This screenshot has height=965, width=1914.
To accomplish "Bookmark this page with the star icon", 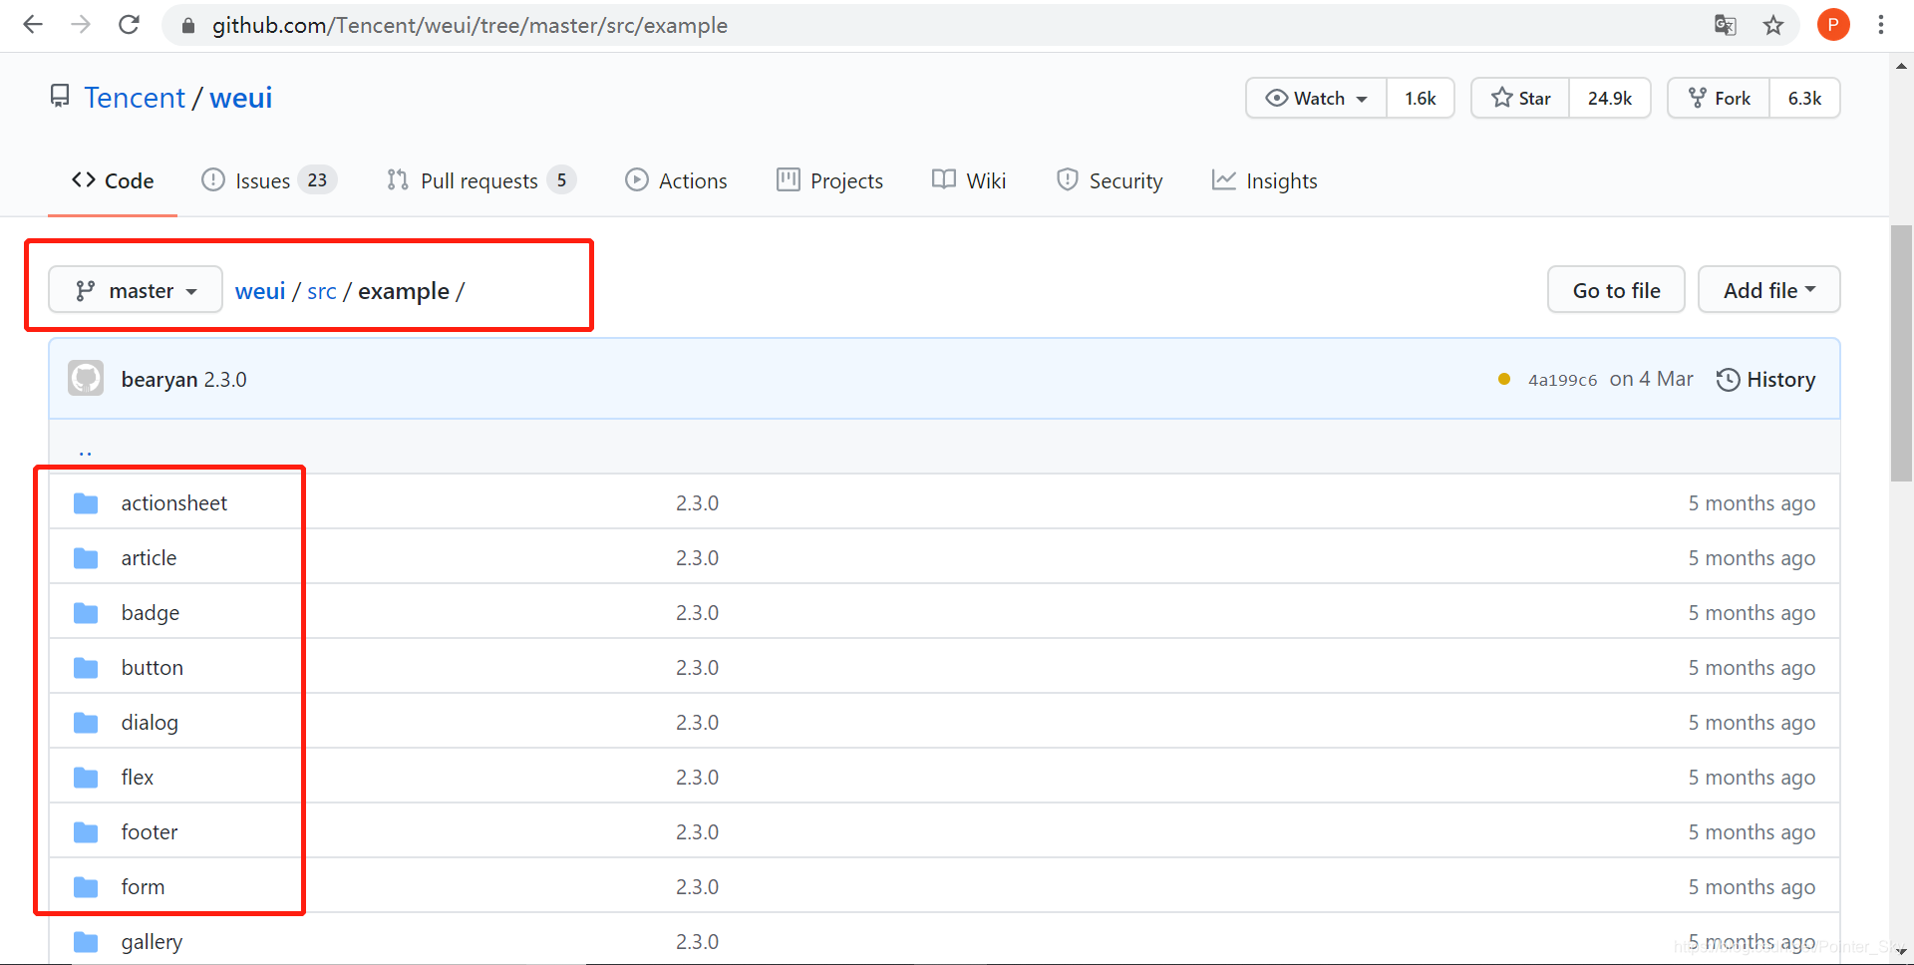I will (1773, 25).
